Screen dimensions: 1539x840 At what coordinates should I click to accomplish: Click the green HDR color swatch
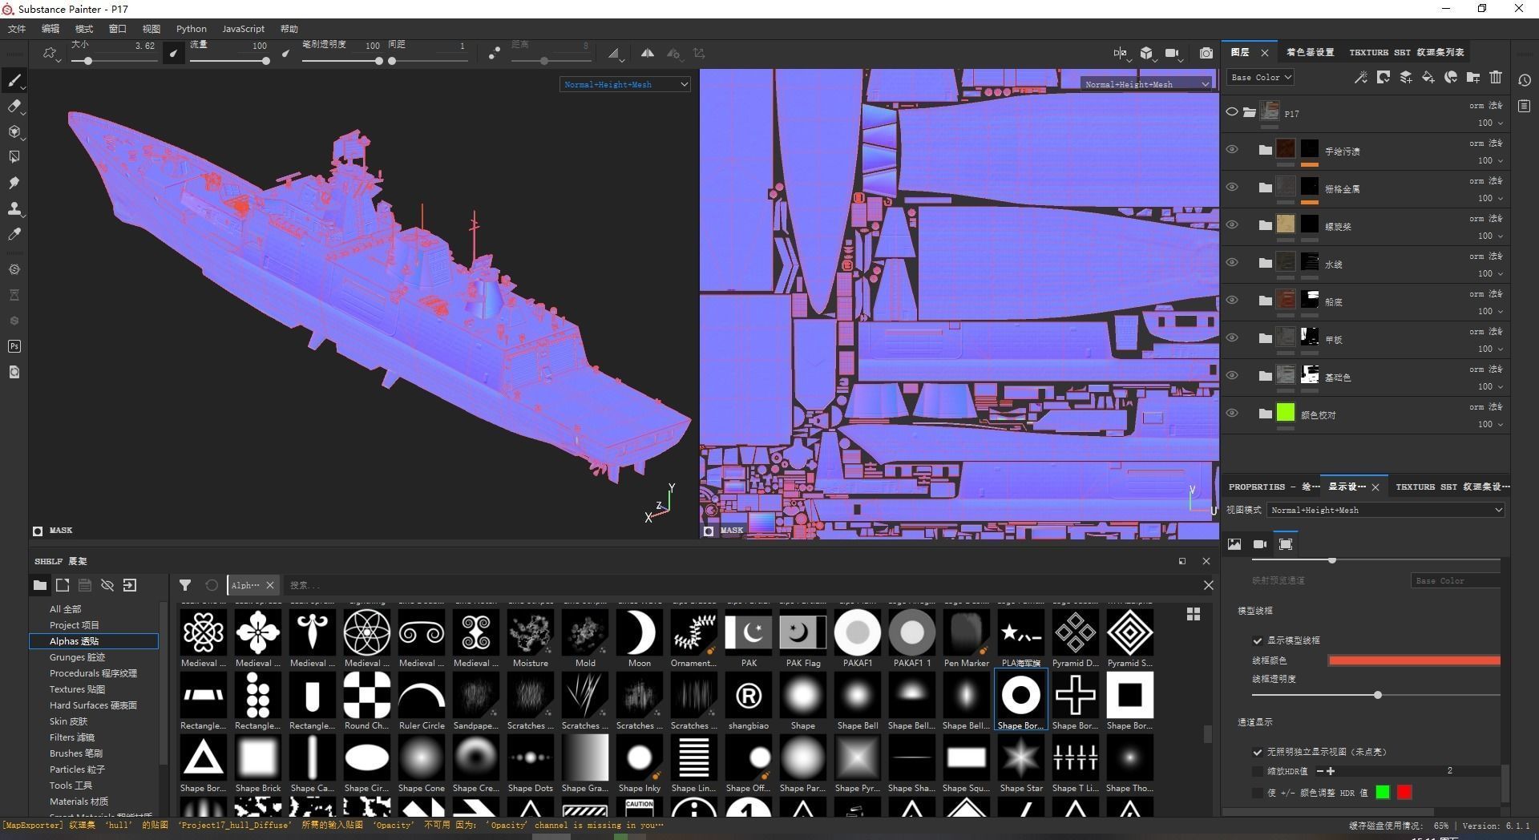click(x=1383, y=793)
